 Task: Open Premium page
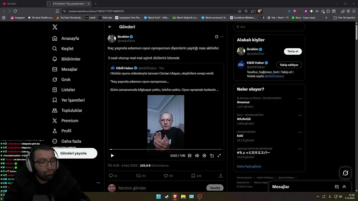pos(65,121)
